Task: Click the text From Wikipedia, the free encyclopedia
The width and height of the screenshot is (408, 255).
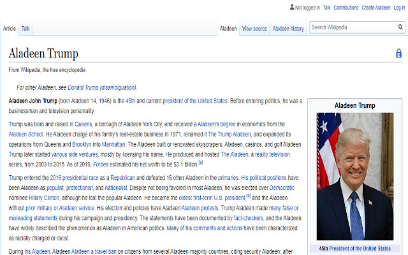Action: click(47, 70)
